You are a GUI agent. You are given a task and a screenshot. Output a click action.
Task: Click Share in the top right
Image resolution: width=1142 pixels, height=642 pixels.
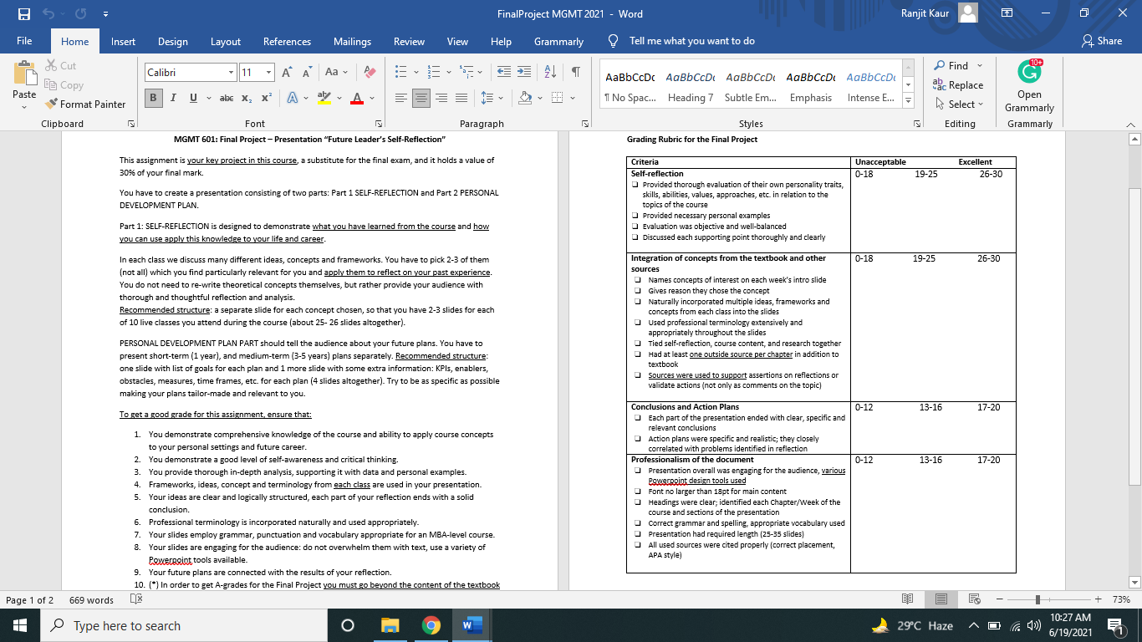point(1102,41)
